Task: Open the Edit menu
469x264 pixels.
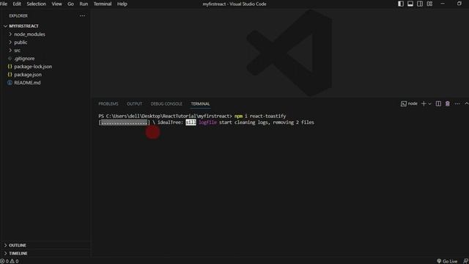Action: pyautogui.click(x=17, y=4)
